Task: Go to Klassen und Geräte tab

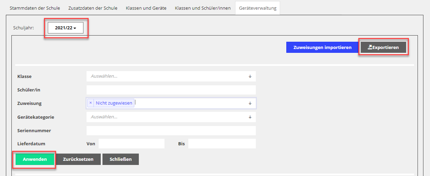Action: (146, 8)
